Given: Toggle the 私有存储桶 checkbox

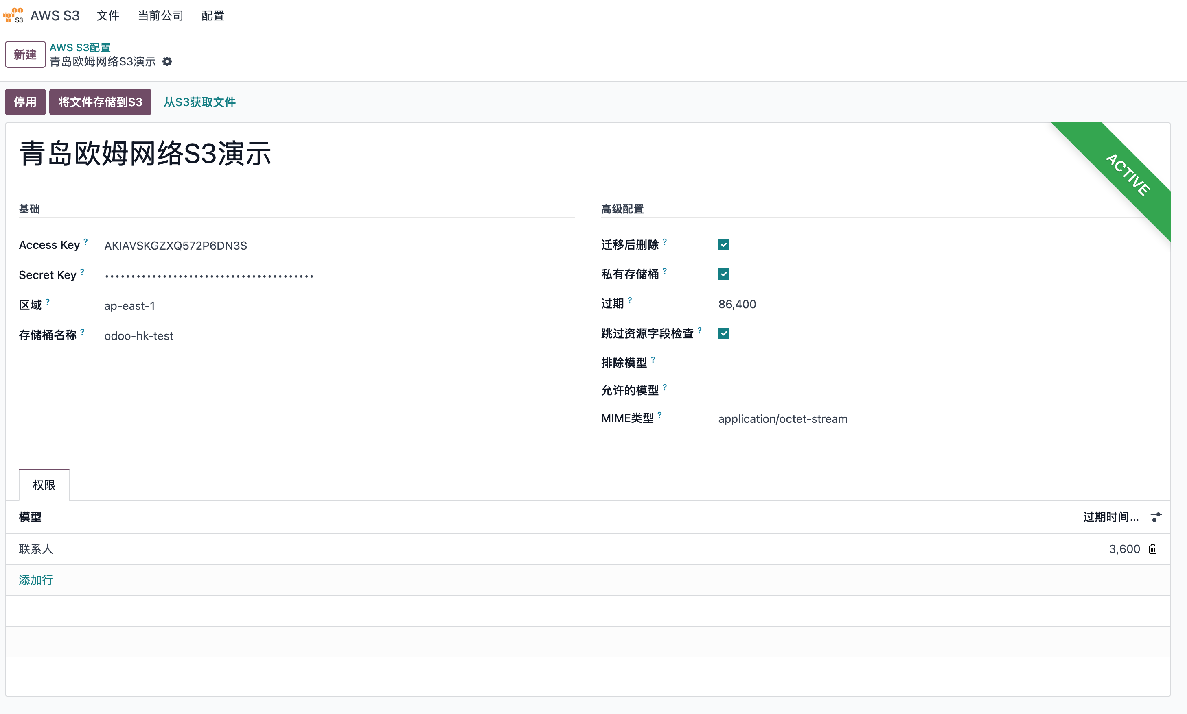Looking at the screenshot, I should click(x=724, y=274).
